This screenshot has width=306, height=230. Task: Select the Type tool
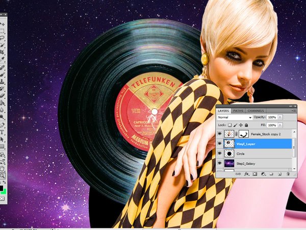(3, 132)
